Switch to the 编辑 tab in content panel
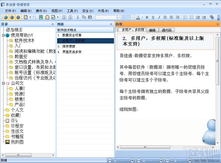This screenshot has height=163, width=221. 152,30
